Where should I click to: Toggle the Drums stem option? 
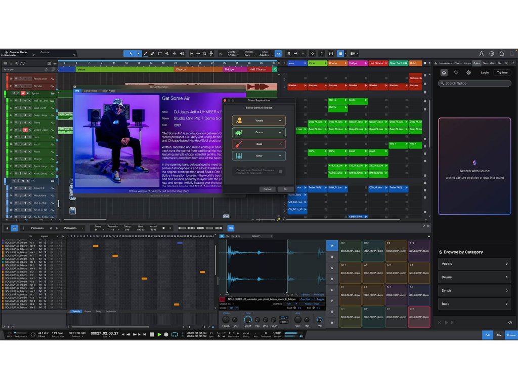(259, 132)
